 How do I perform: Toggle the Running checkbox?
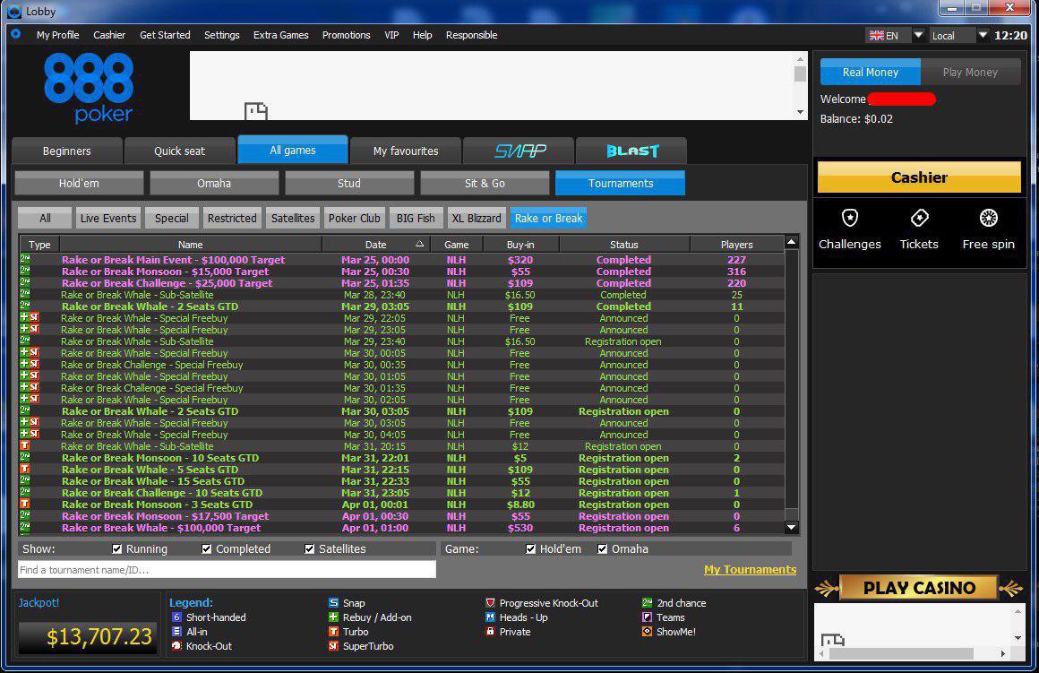coord(117,549)
